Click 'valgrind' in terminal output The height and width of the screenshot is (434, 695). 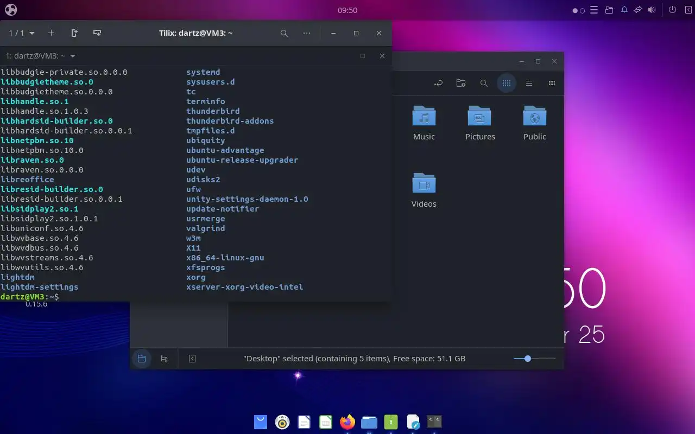(205, 228)
